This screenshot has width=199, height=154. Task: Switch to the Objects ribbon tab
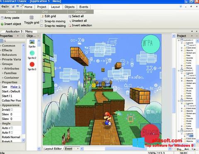point(70,7)
